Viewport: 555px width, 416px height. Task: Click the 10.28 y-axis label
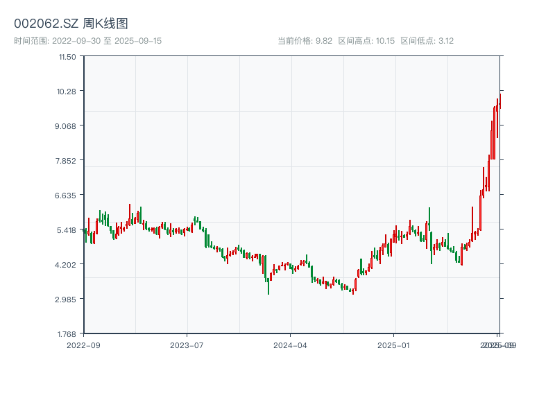(x=67, y=92)
